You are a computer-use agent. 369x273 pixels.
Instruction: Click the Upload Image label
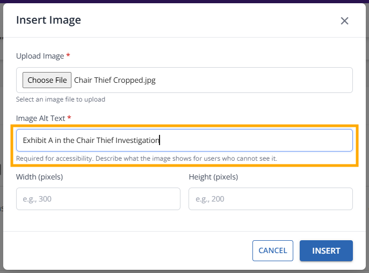point(40,56)
